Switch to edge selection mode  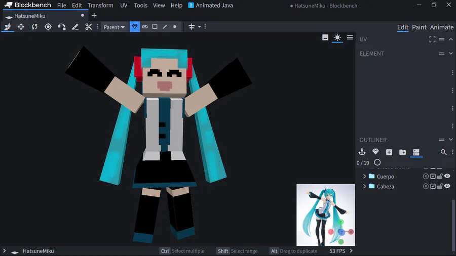point(165,27)
